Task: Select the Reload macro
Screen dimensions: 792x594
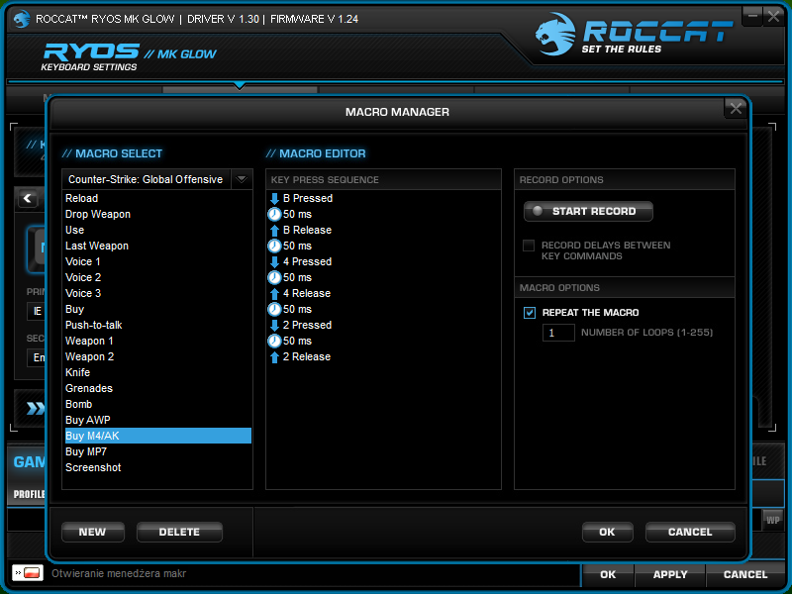Action: [157, 199]
